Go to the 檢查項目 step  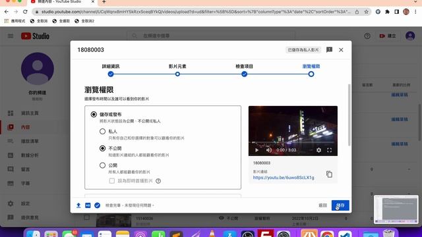point(244,70)
